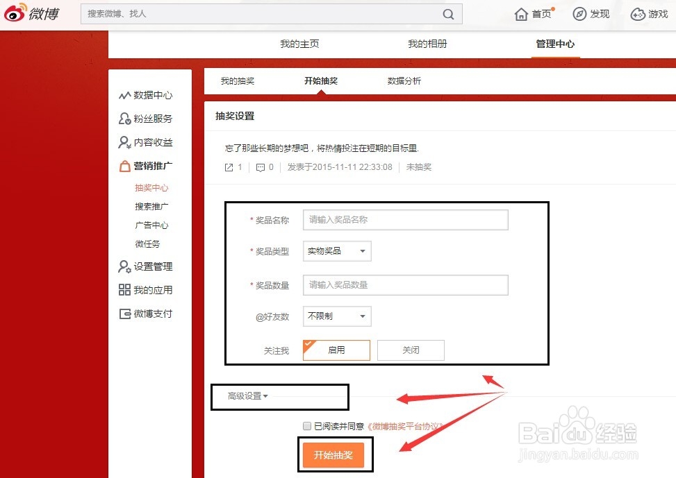The image size is (676, 478).
Task: Click the 我的应用 sidebar label
Action: [153, 290]
